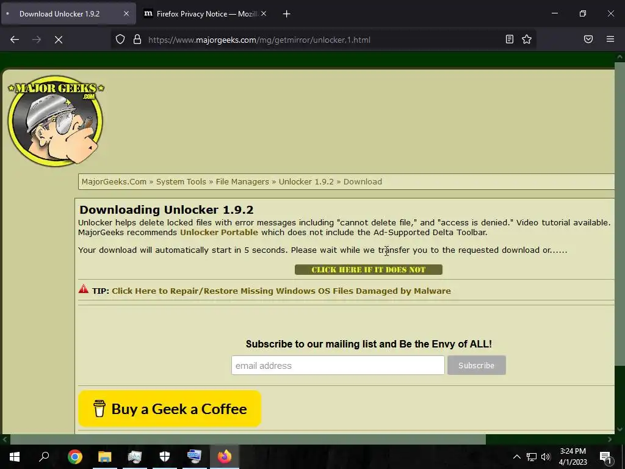Open the tracking protection shield icon
Viewport: 625px width, 469px height.
(x=120, y=40)
